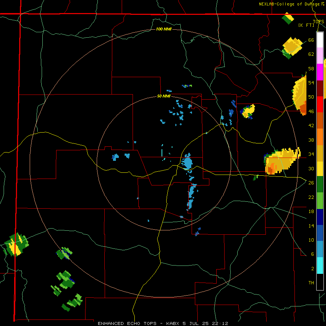Screen dimensions: 326x326
Task: Click the legend value 54
Action: click(x=311, y=83)
